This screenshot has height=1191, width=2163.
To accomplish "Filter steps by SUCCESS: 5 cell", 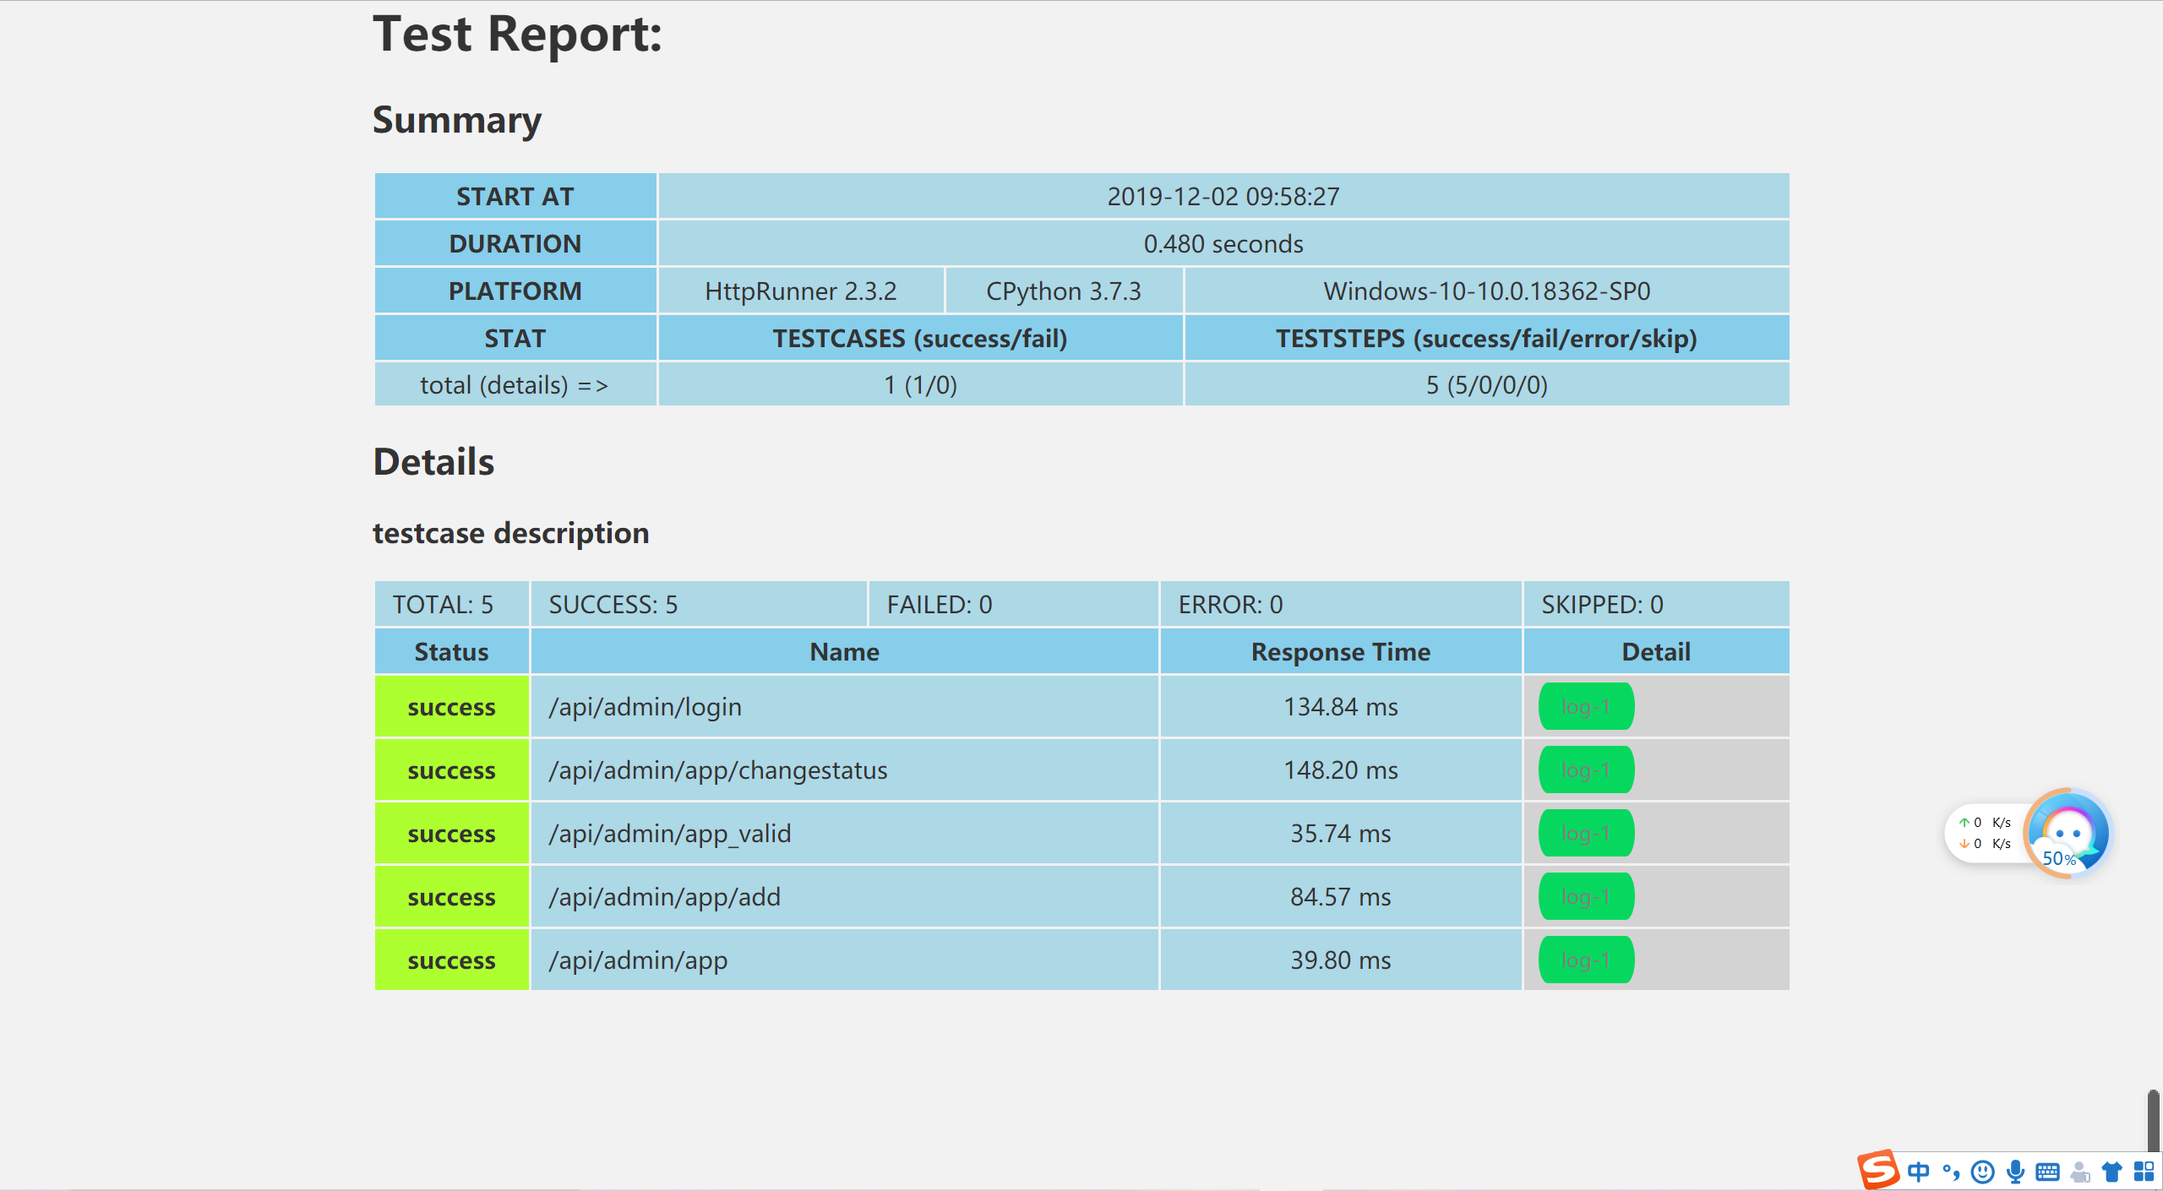I will point(698,604).
